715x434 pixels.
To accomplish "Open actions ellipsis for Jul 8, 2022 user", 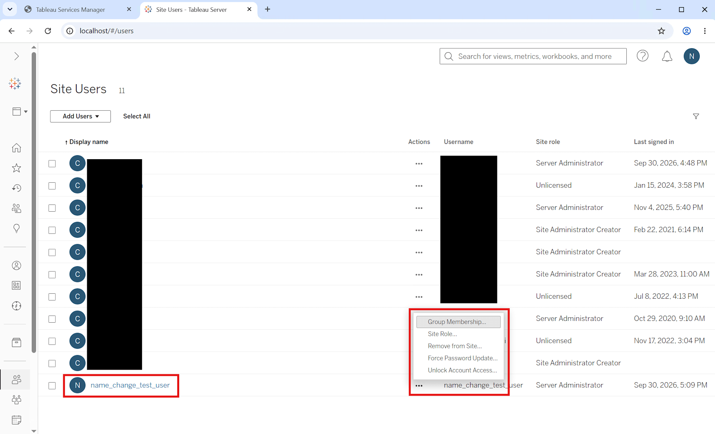I will [419, 297].
